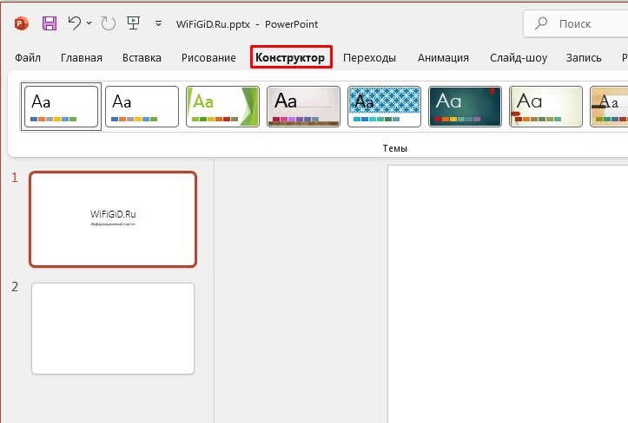628x423 pixels.
Task: Apply the blue circle-pattern theme
Action: 384,107
